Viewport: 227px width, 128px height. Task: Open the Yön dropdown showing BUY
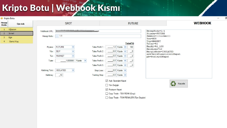[73, 51]
